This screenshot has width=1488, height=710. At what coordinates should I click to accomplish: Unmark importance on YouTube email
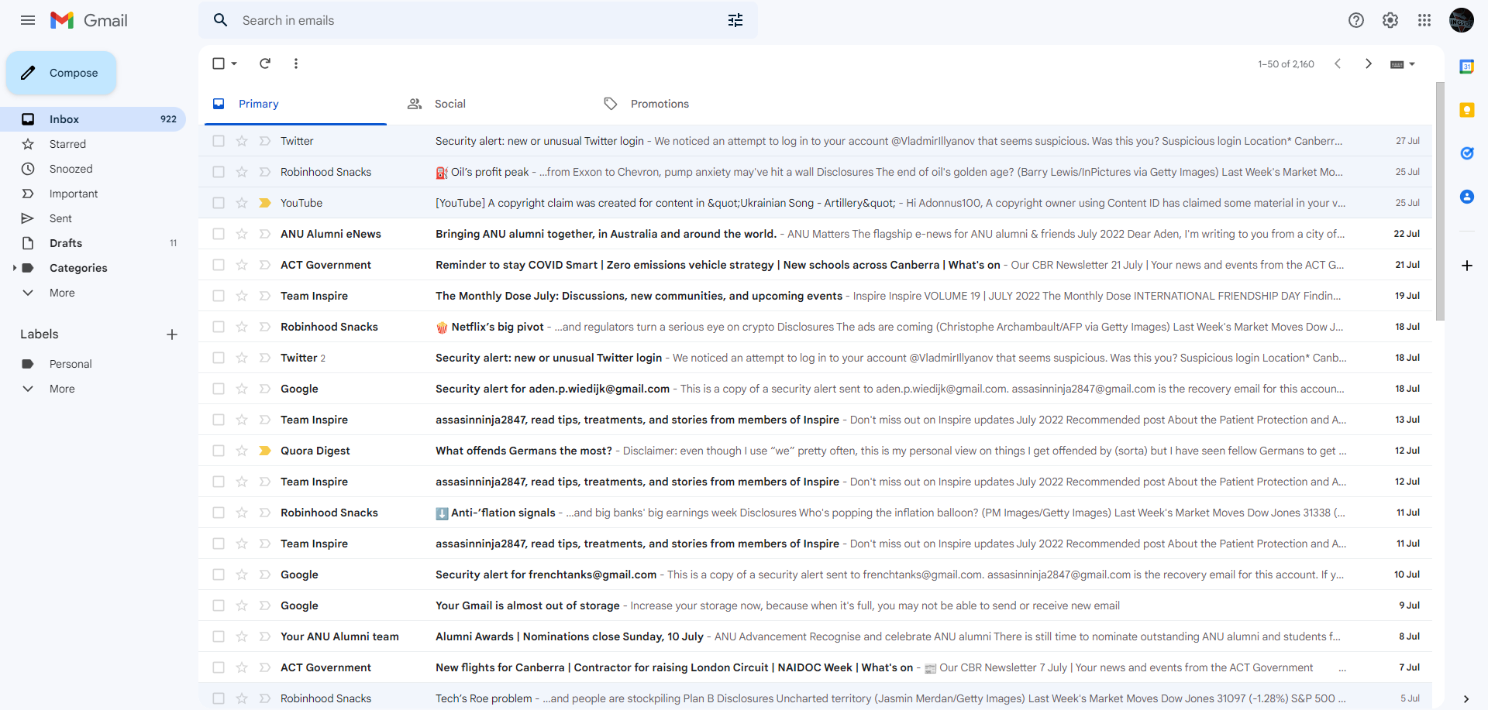(265, 203)
